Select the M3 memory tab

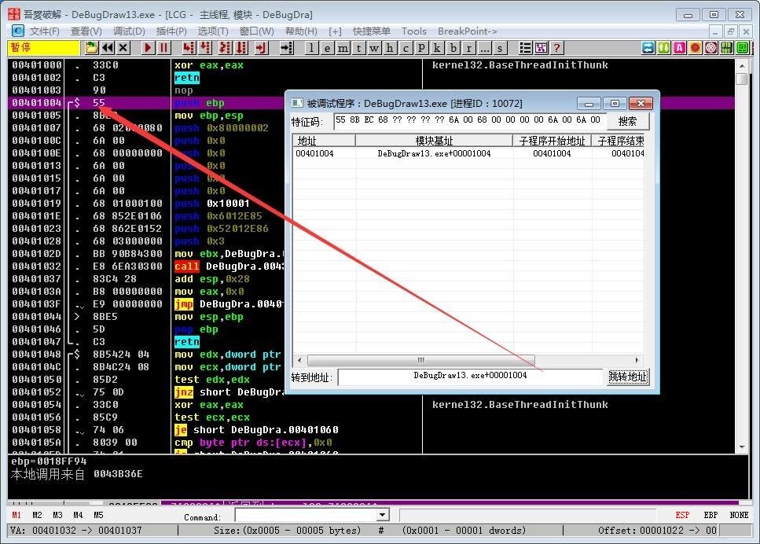(57, 515)
